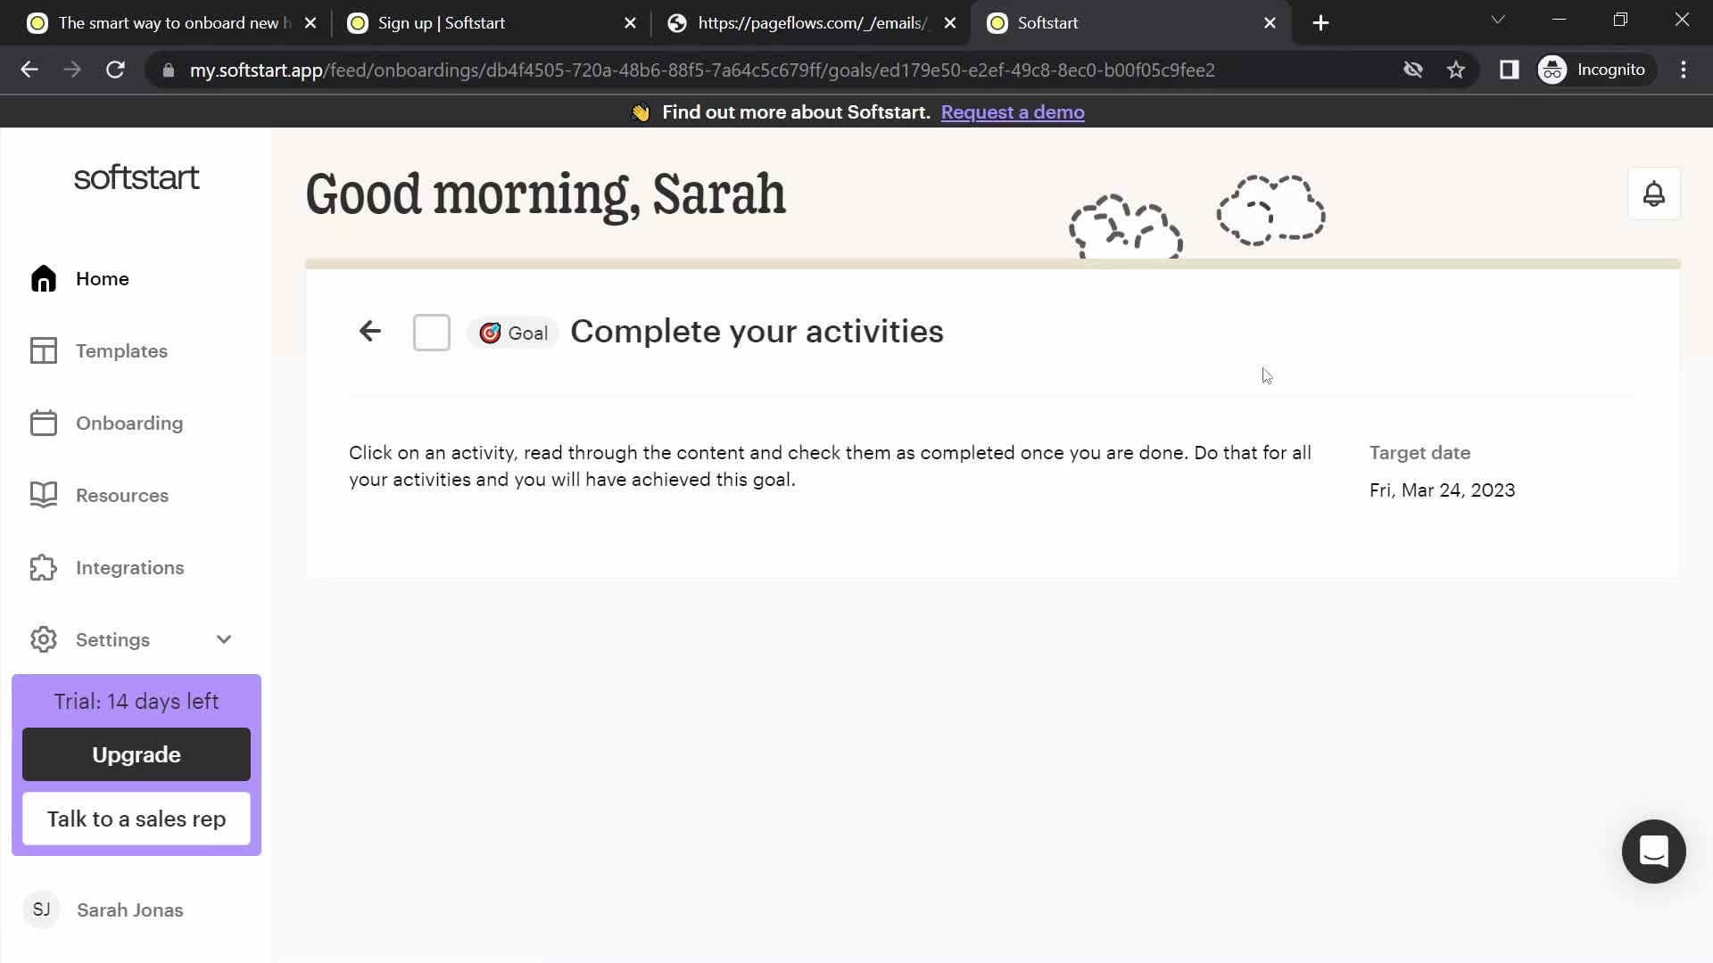Click the Resources book icon
The height and width of the screenshot is (963, 1713).
43,495
